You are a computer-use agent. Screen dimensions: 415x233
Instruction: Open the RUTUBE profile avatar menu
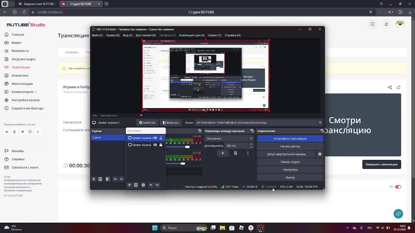click(400, 24)
